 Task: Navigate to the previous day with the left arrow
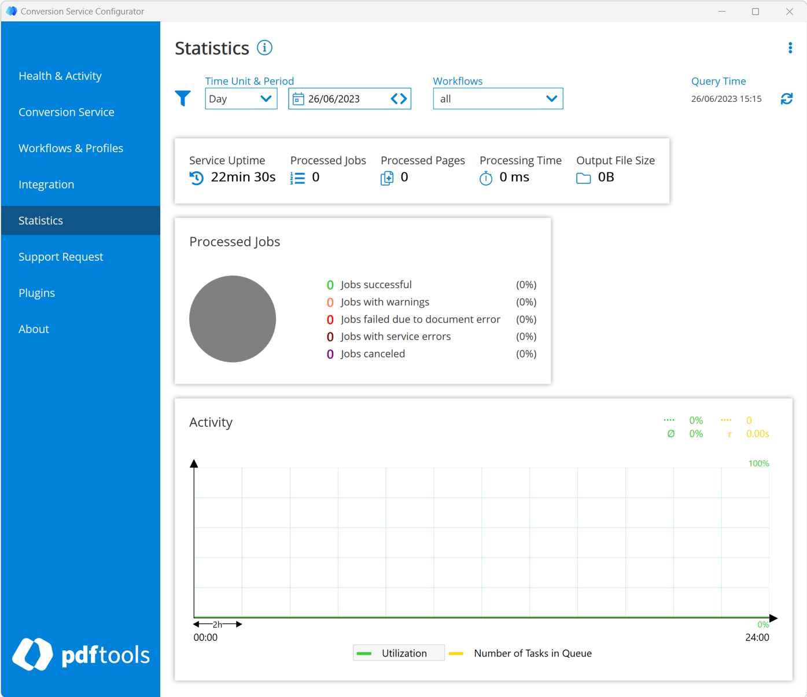(394, 98)
